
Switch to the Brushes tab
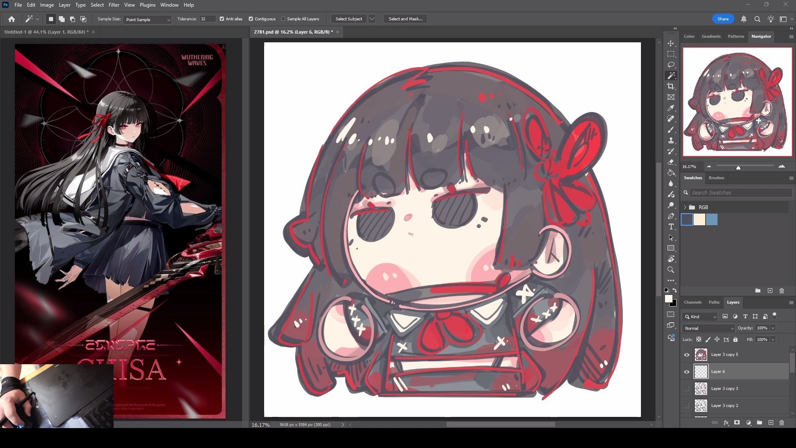(x=716, y=178)
